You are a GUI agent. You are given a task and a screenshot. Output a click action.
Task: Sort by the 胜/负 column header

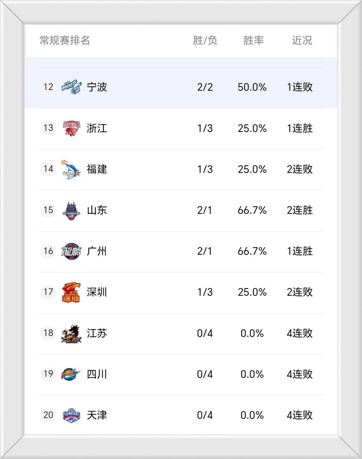tap(205, 40)
